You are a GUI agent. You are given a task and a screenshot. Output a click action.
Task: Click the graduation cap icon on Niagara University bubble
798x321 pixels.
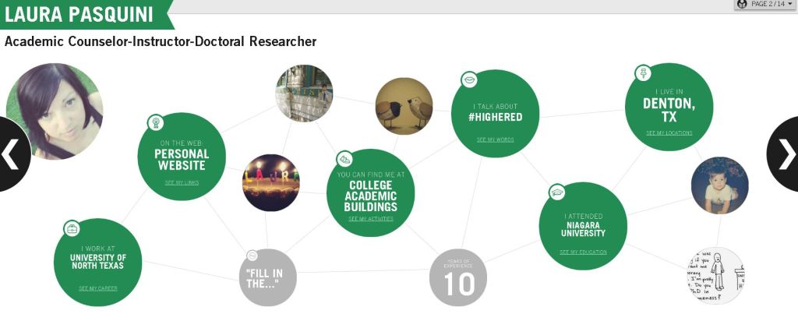click(556, 192)
